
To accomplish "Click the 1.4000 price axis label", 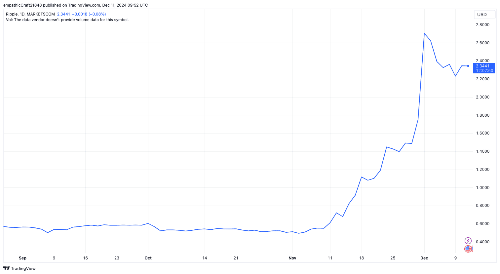I will click(x=482, y=151).
